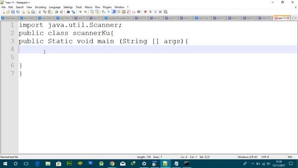Open Find using the binoculars icon
This screenshot has width=298, height=168.
tap(68, 12)
